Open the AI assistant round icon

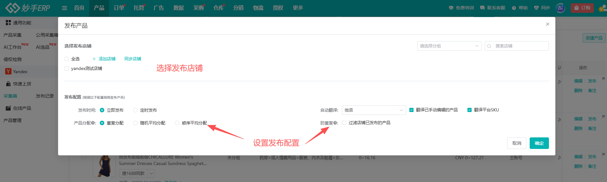tap(560, 8)
